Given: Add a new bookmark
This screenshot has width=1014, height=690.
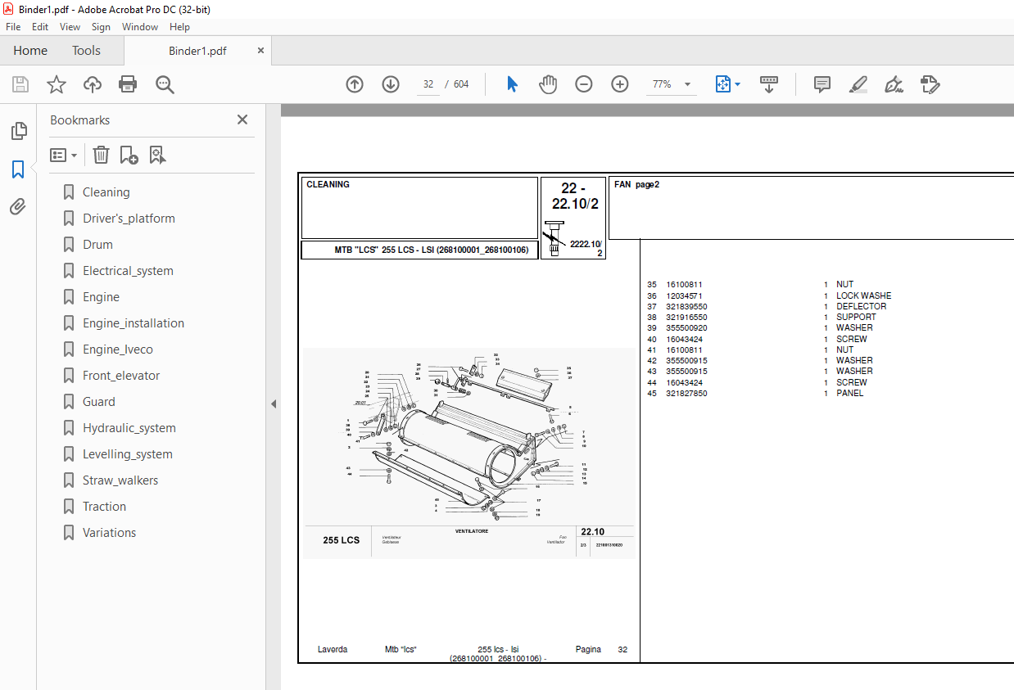Looking at the screenshot, I should click(x=129, y=155).
